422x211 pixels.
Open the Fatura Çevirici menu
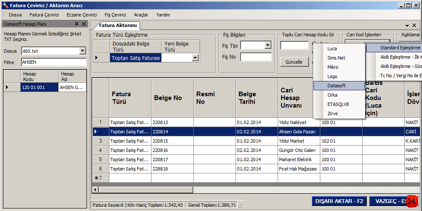(44, 15)
